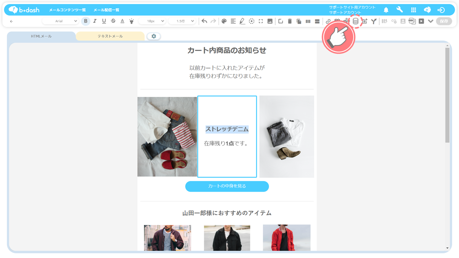Click the 山田一郎様におすすめのアイテム heading
Viewport: 459px width, 258px height.
point(227,213)
